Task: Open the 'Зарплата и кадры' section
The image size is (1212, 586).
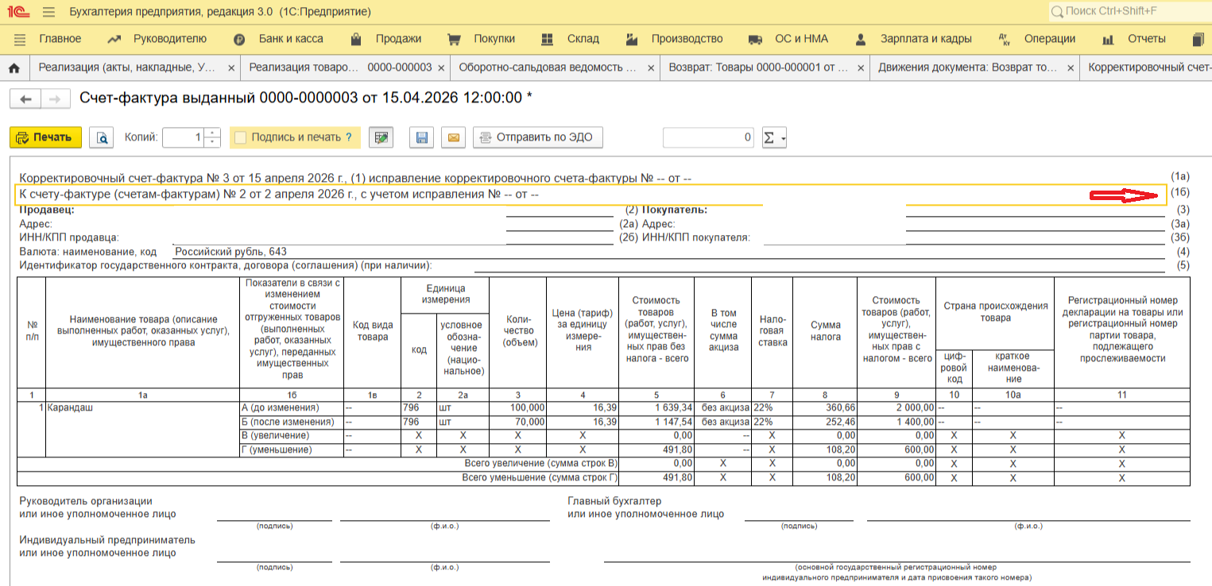Action: click(925, 39)
